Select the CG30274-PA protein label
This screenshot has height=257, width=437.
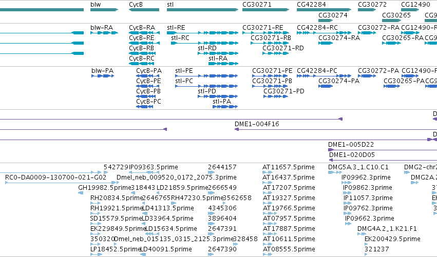point(339,81)
